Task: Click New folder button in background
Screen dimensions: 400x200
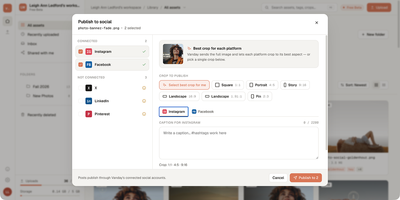Action: click(373, 34)
